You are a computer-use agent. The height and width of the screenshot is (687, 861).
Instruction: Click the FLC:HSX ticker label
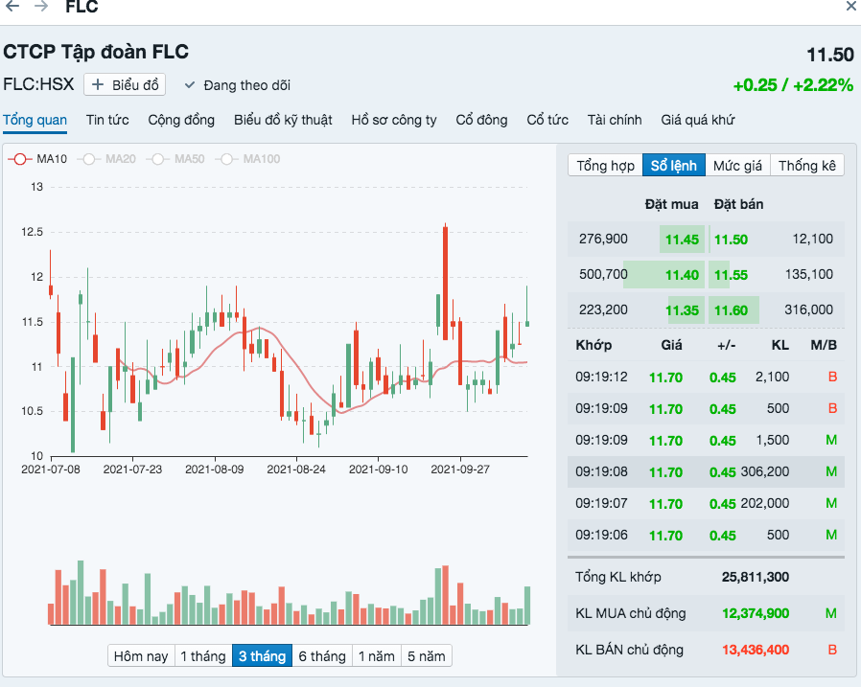38,84
